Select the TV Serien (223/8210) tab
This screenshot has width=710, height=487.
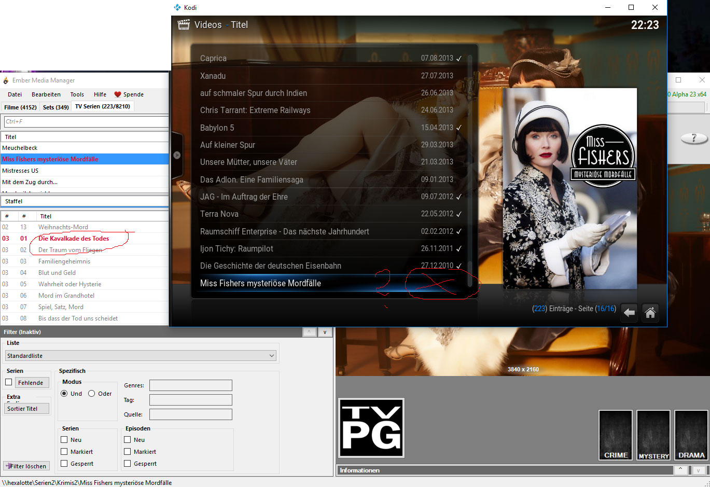[103, 106]
